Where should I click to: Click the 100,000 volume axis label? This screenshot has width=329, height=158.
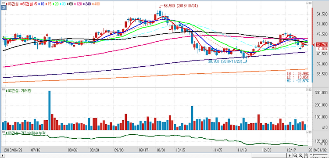tap(321, 117)
